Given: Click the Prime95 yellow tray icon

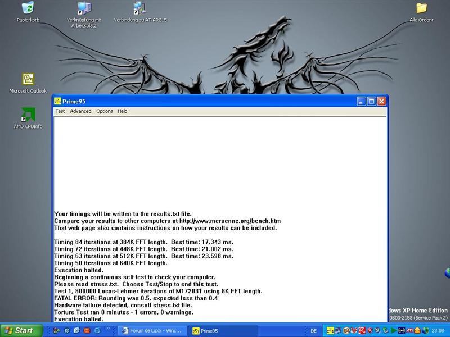Looking at the screenshot, I should click(331, 330).
